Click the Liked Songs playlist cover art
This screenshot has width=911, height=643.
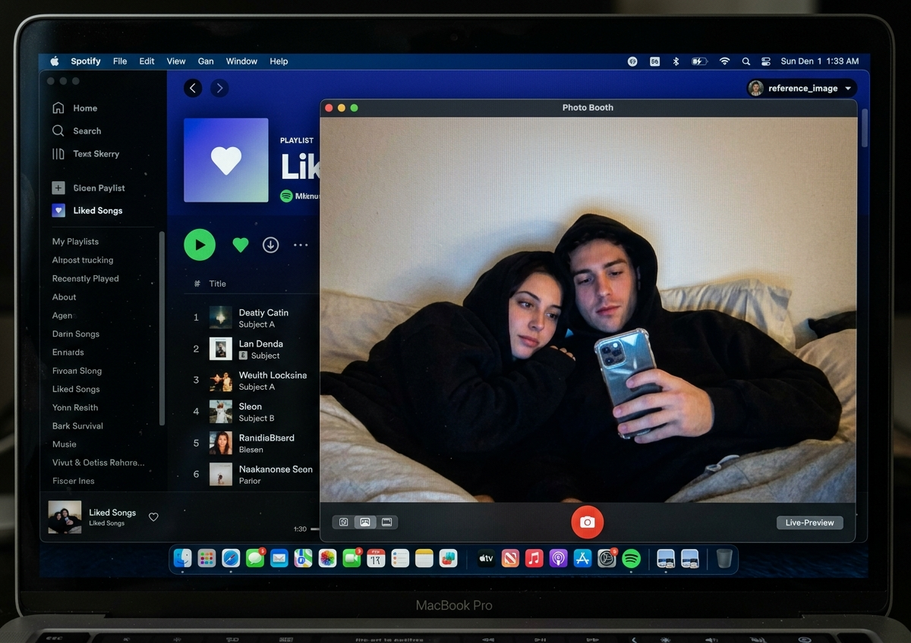pyautogui.click(x=226, y=160)
